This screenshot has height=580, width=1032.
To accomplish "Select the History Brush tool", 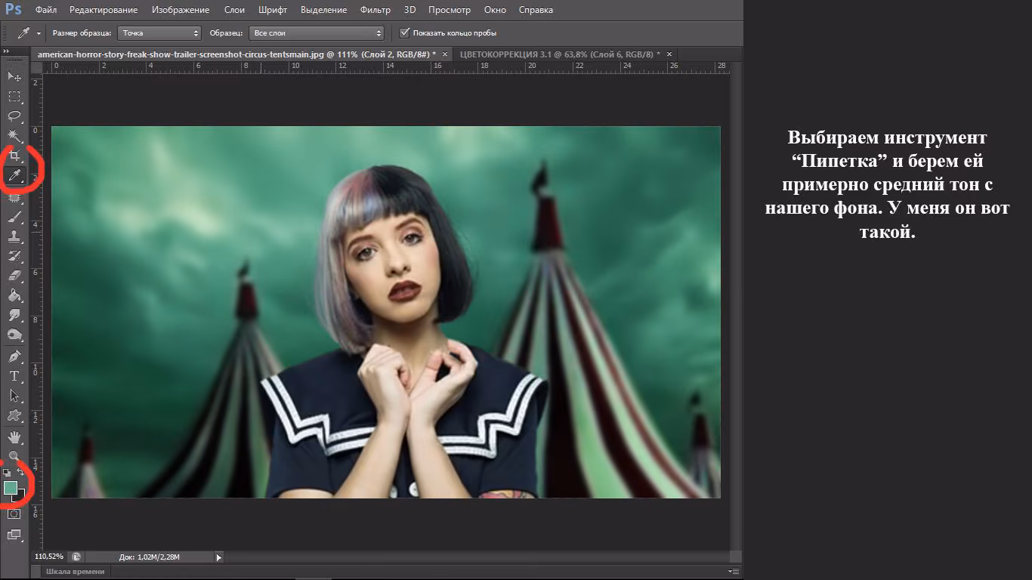I will tap(14, 256).
